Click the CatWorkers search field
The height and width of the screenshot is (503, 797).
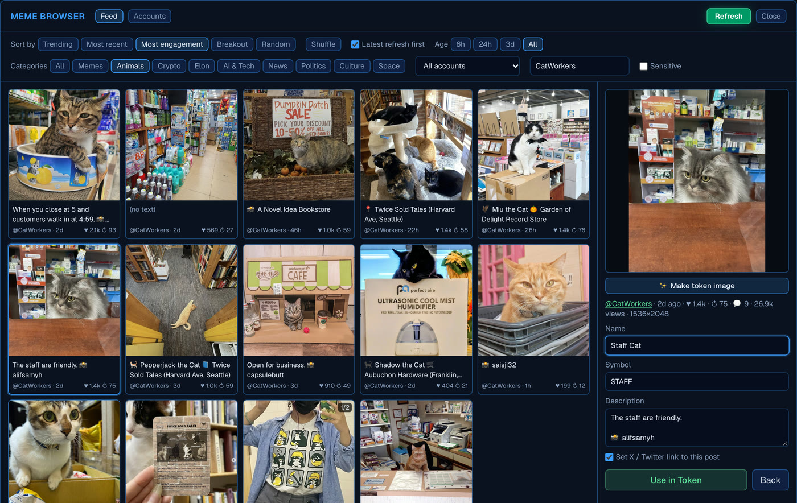click(580, 66)
